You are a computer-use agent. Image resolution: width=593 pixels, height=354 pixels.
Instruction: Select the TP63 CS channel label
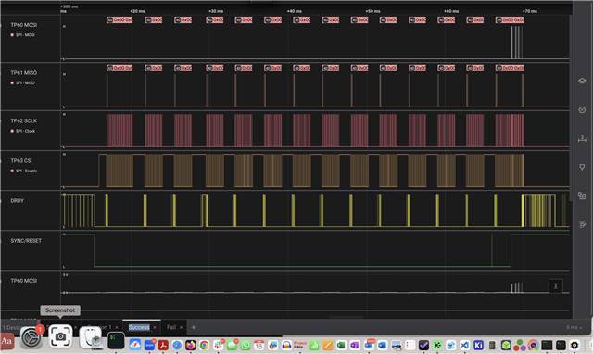click(x=20, y=160)
